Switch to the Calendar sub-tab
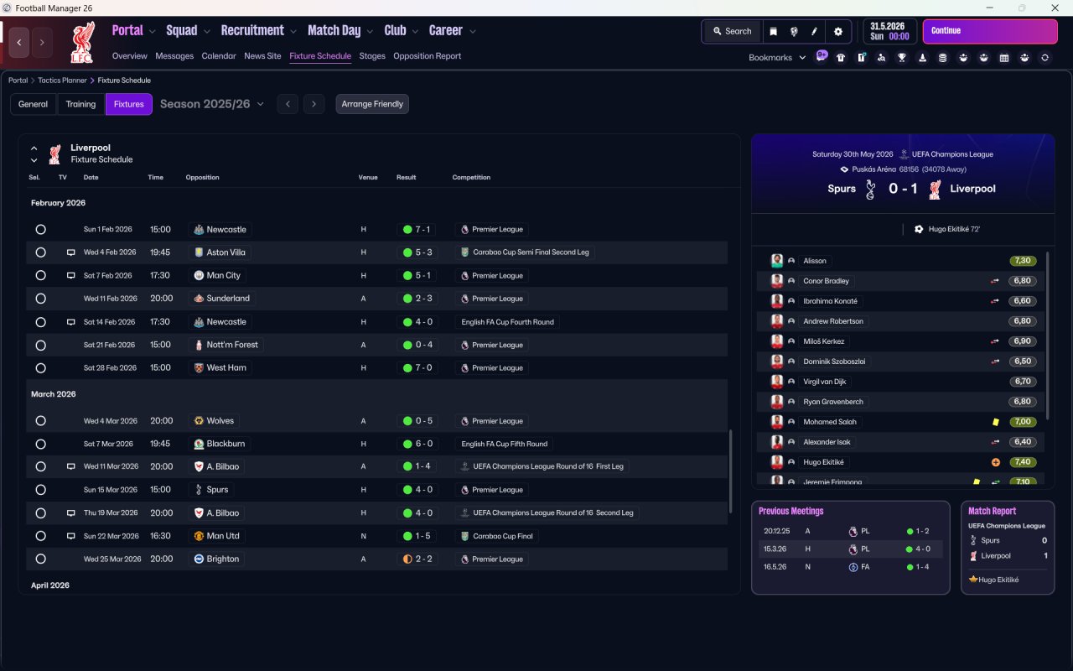The image size is (1073, 671). coord(219,56)
